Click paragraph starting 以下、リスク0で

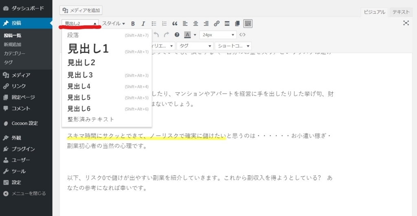tap(200, 183)
